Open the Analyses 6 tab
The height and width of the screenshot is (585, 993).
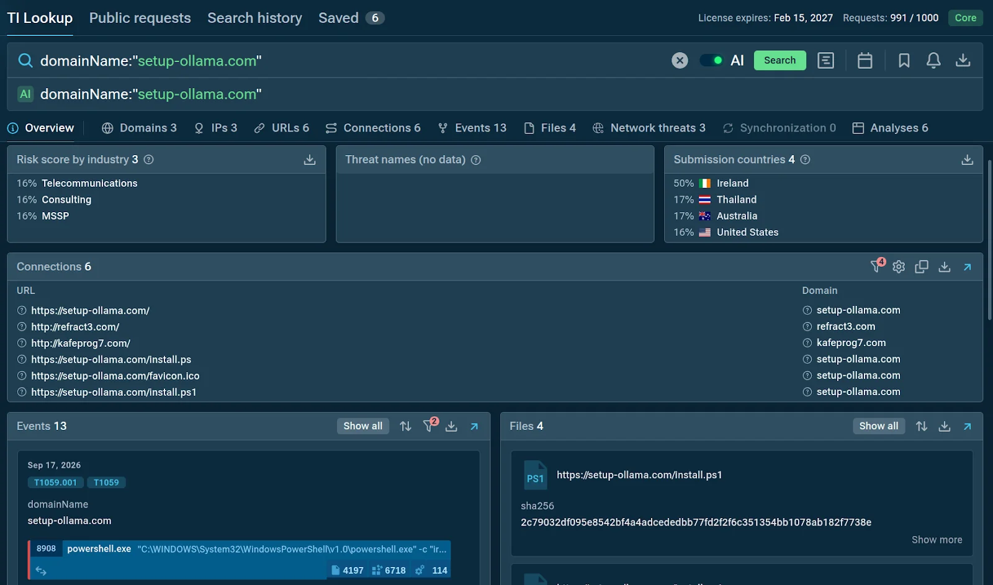pyautogui.click(x=890, y=128)
